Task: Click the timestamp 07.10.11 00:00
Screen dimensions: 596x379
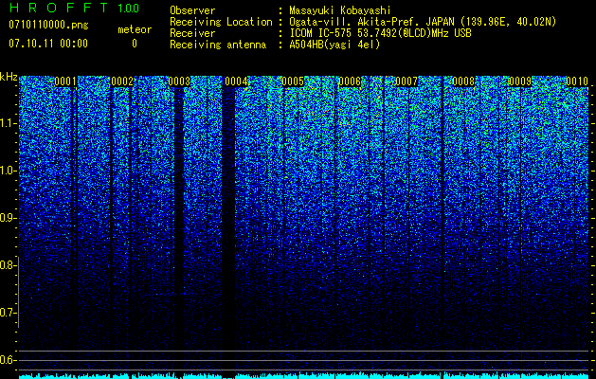Action: click(x=48, y=44)
